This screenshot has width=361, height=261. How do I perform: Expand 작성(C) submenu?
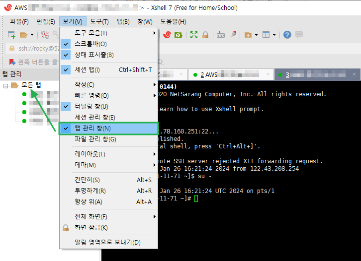click(x=109, y=84)
